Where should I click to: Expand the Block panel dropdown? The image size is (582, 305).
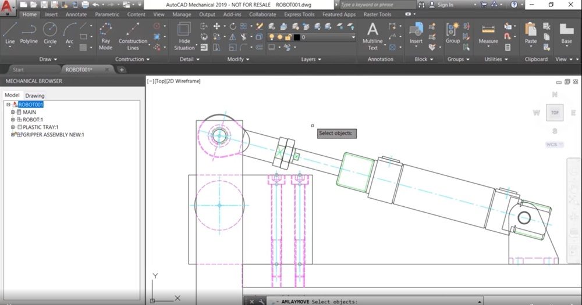click(424, 59)
